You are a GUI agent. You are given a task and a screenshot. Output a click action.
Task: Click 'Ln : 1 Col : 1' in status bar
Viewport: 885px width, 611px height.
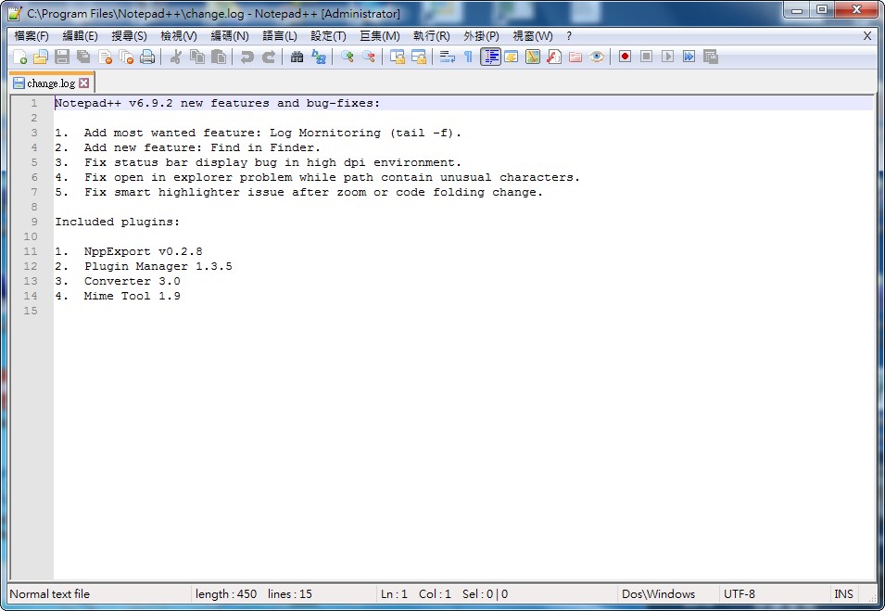coord(416,594)
